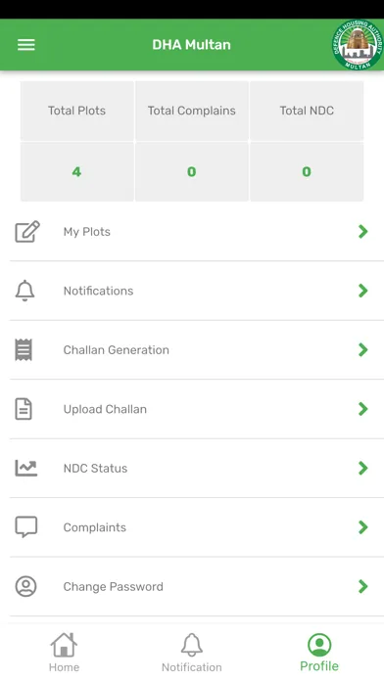384x681 pixels.
Task: Click the Notifications bell icon in list
Action: tap(25, 291)
